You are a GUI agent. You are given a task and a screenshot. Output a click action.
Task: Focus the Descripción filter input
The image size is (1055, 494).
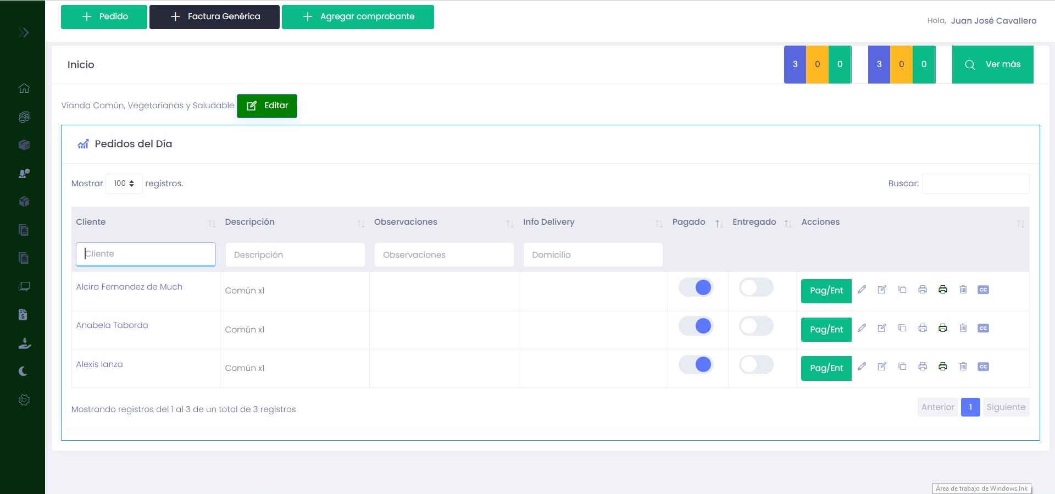point(295,254)
